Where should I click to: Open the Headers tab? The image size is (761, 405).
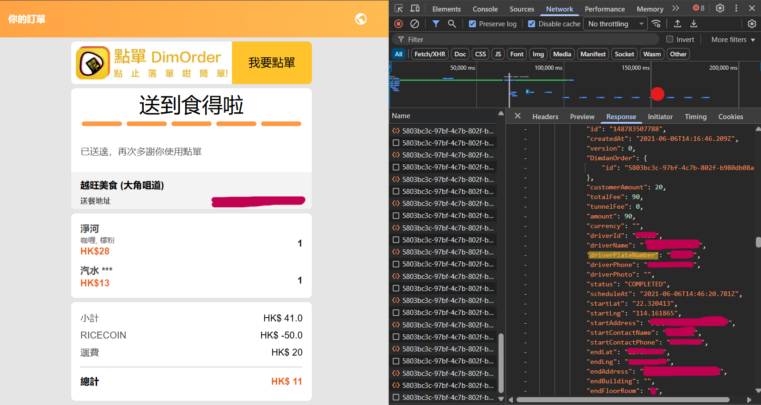click(x=545, y=117)
